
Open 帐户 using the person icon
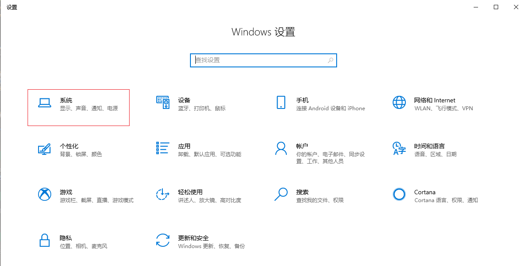[x=281, y=148]
